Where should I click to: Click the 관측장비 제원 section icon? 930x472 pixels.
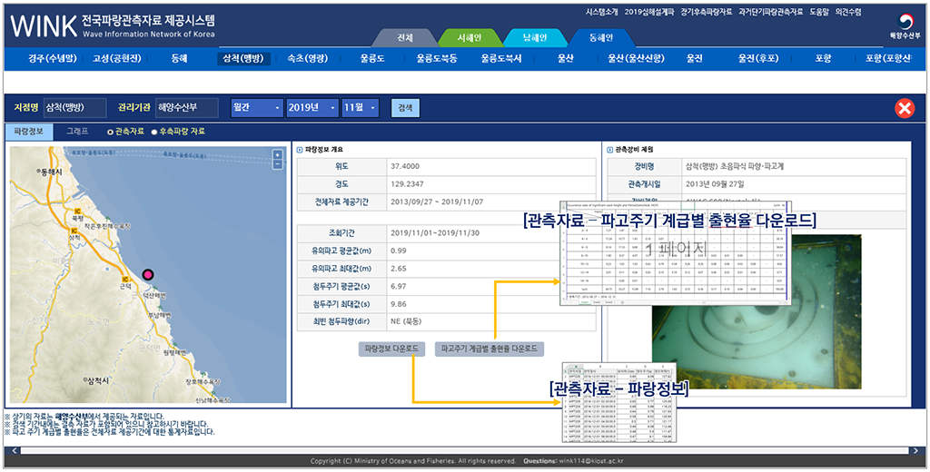tap(610, 150)
